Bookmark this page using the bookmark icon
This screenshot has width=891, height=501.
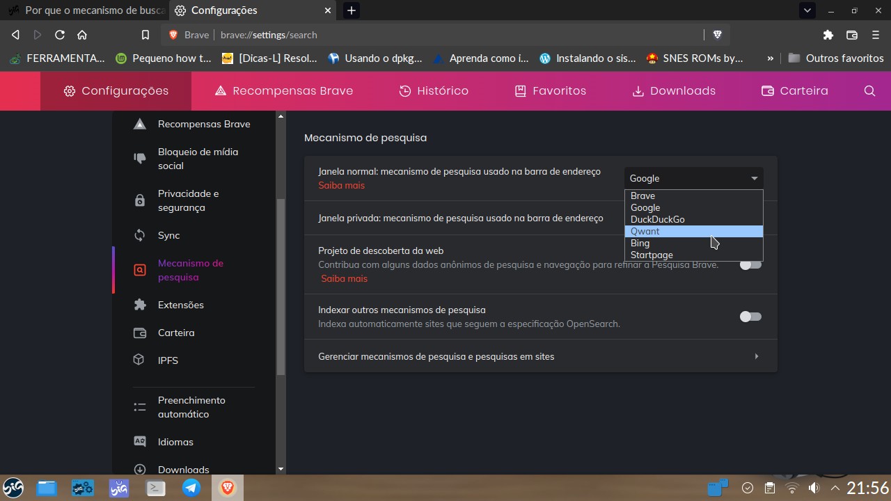point(145,34)
